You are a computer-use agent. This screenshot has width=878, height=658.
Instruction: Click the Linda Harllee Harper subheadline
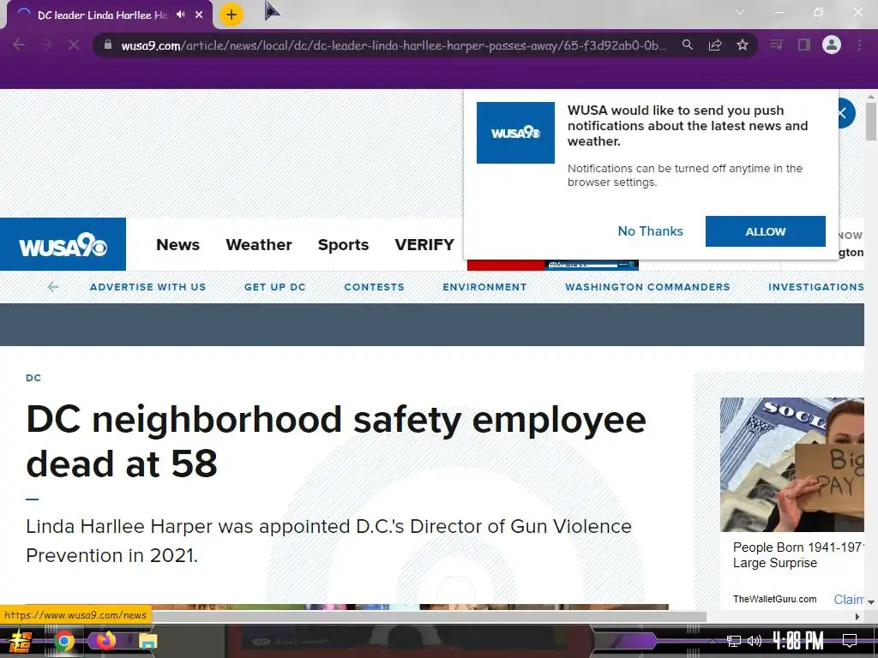(x=328, y=541)
